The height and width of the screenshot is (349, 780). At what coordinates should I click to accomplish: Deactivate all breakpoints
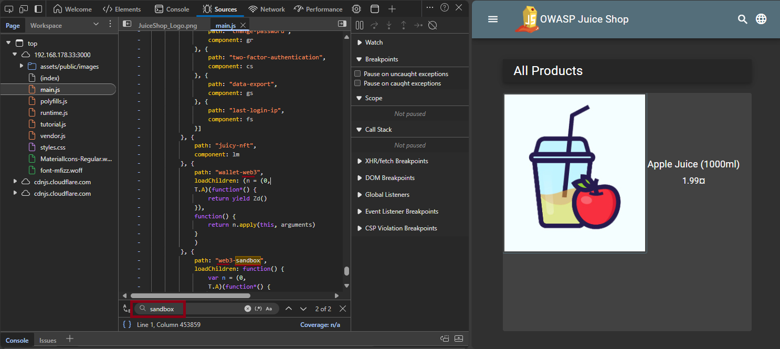point(433,25)
